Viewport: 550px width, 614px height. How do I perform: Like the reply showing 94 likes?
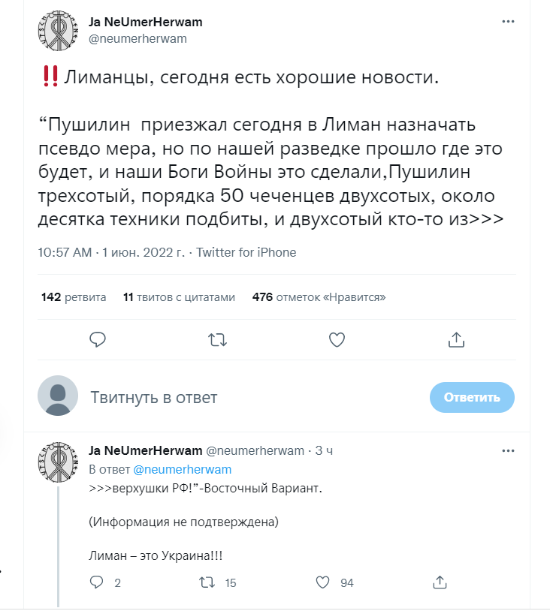[x=324, y=582]
